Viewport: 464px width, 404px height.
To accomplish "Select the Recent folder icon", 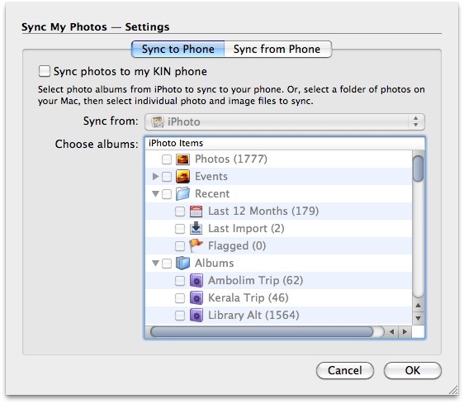I will tap(182, 194).
